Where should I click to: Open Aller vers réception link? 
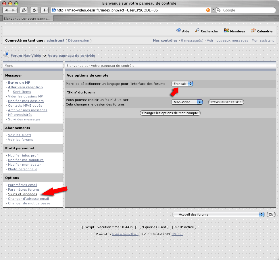pyautogui.click(x=25, y=87)
